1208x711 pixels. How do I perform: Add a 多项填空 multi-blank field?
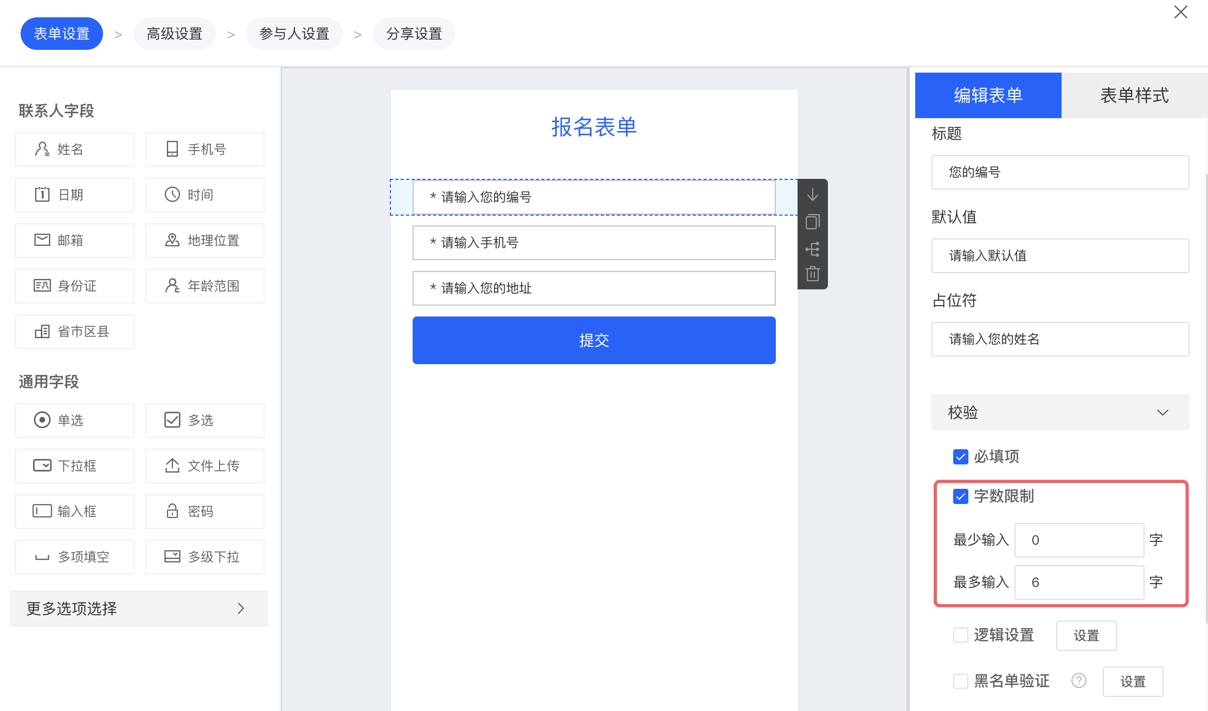coord(75,557)
